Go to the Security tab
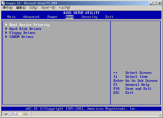Image resolution: width=163 pixels, height=118 pixels. pos(89,17)
